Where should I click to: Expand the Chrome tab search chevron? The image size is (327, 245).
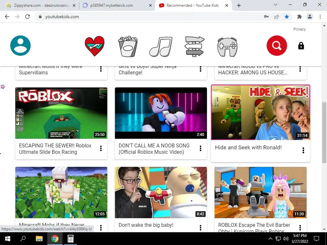click(276, 4)
